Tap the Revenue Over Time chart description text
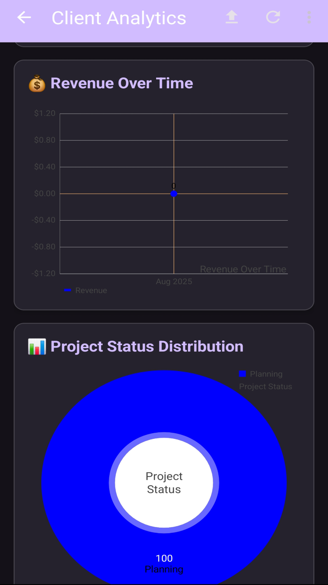Screen dimensions: 328x585 [x=243, y=269]
